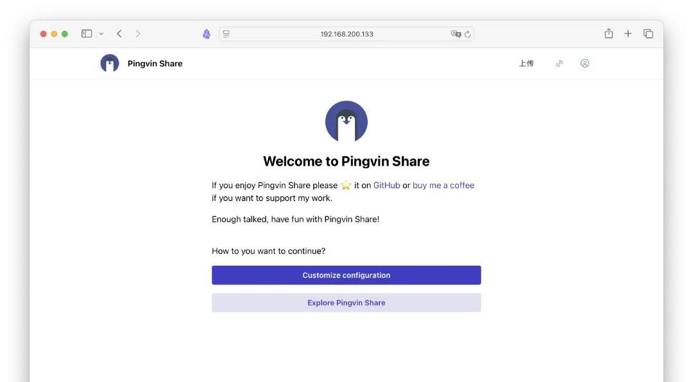Viewport: 693px width, 382px height.
Task: Click the star emoji in the message
Action: 346,186
